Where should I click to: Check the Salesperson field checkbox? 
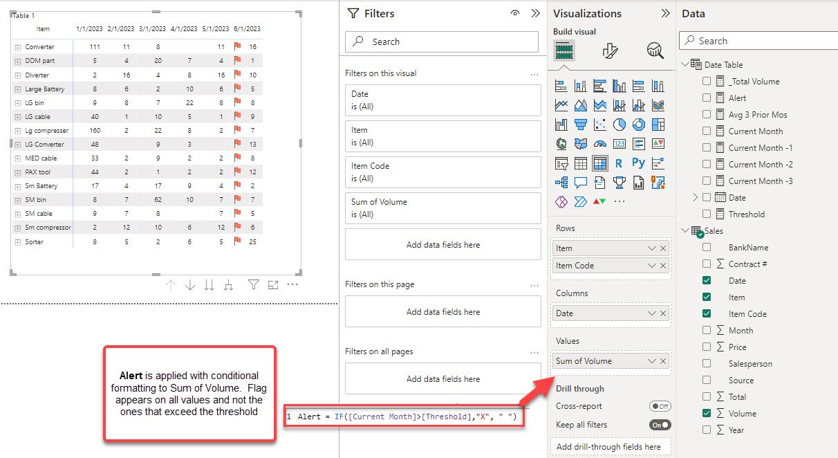click(707, 363)
